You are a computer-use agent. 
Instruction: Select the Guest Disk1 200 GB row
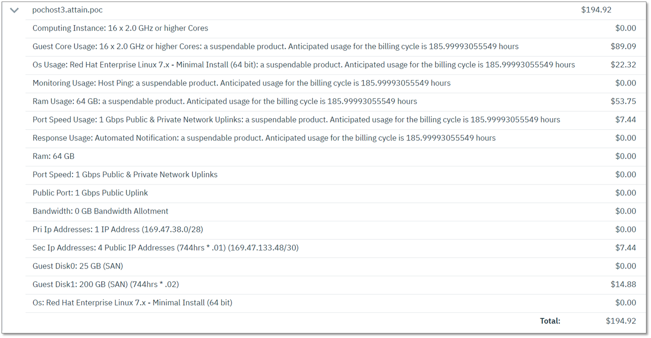106,284
